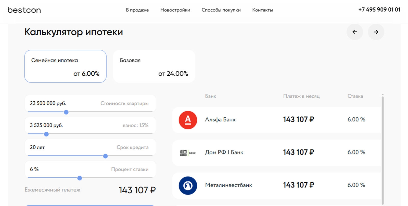
Task: Click the apartment cost slider handle
Action: (66, 112)
